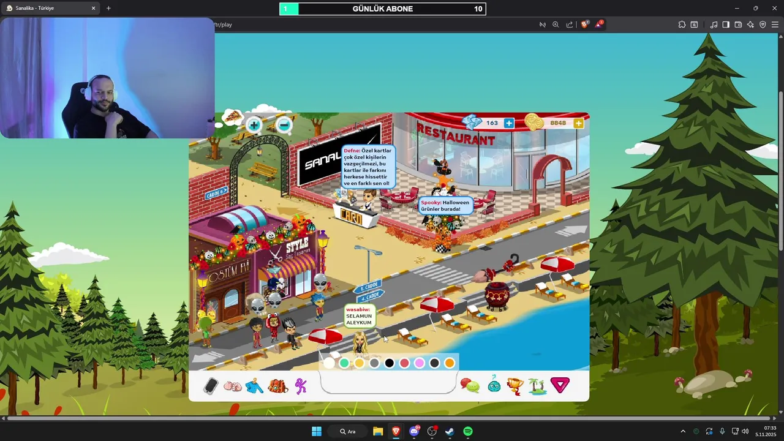The width and height of the screenshot is (784, 441).
Task: Click the game zoom out minus button
Action: click(x=284, y=125)
